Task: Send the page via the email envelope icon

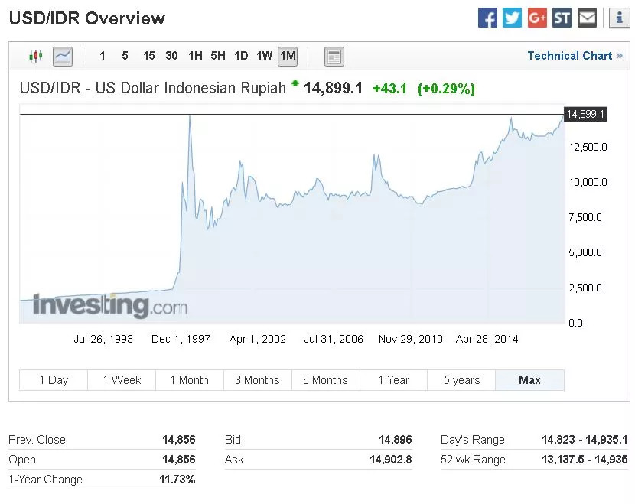Action: (x=587, y=18)
